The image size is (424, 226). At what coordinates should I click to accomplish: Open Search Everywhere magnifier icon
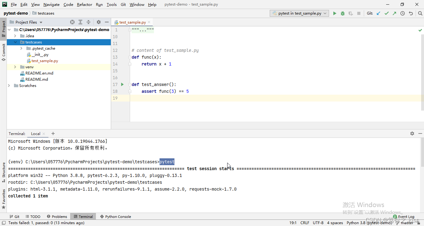point(420,13)
